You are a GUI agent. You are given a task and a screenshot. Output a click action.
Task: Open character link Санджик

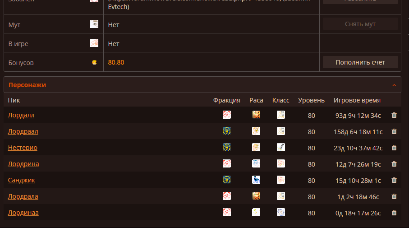click(x=21, y=180)
